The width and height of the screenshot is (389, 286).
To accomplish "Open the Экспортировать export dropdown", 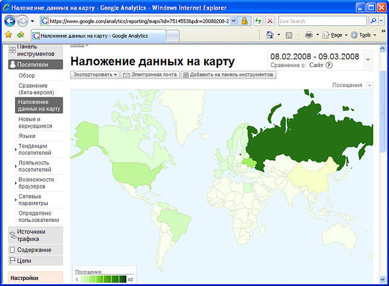I will pyautogui.click(x=95, y=75).
